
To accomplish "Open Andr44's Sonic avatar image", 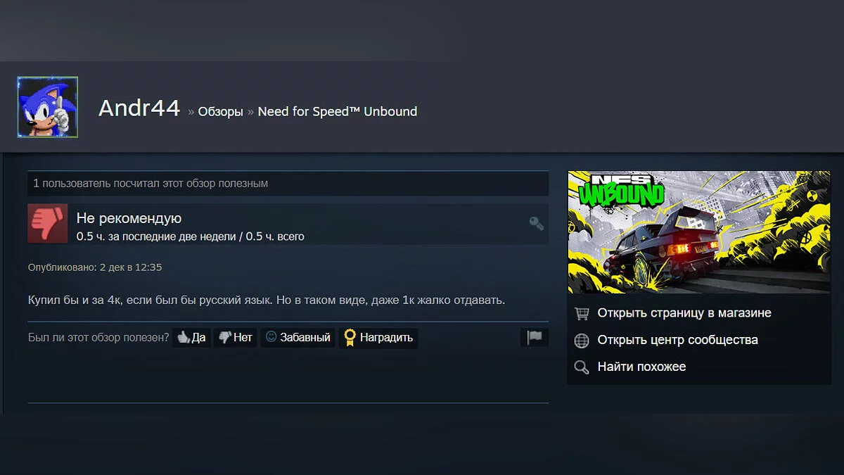I will [x=47, y=107].
